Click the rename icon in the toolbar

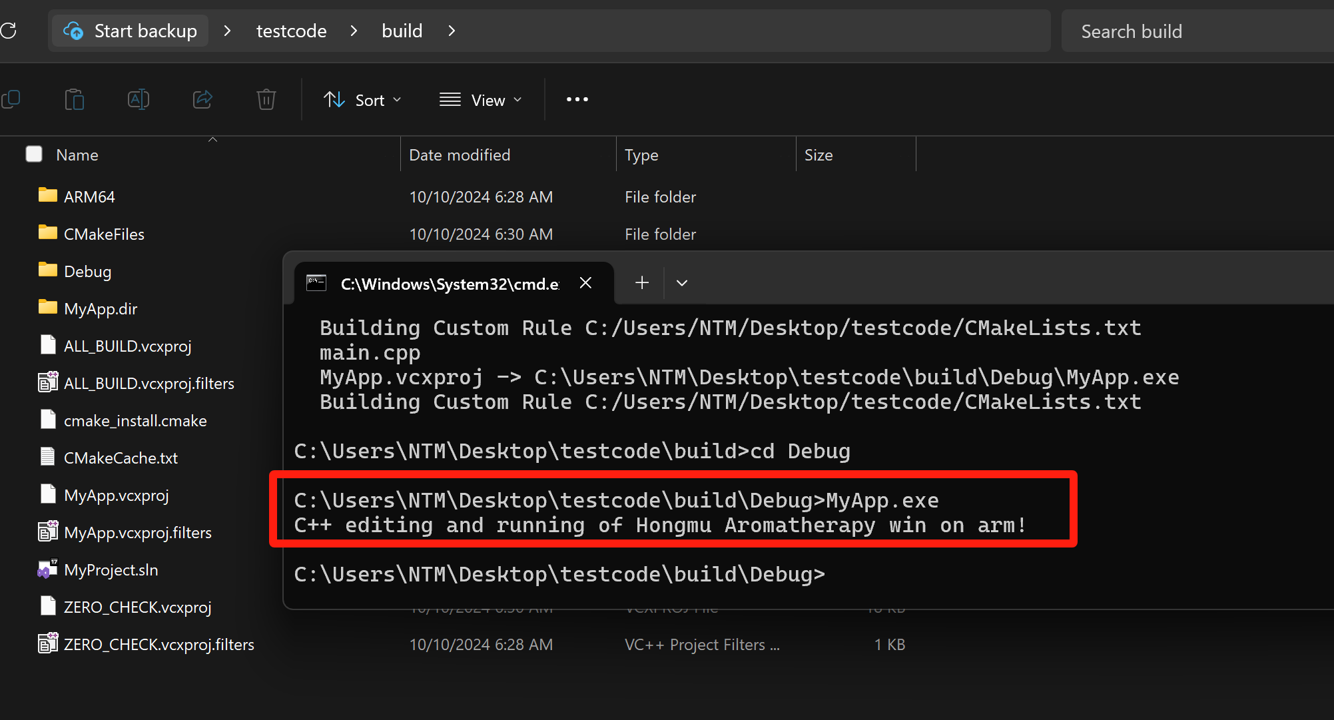(x=138, y=100)
